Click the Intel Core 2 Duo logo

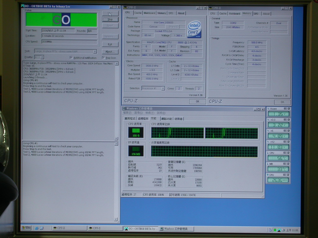194,29
